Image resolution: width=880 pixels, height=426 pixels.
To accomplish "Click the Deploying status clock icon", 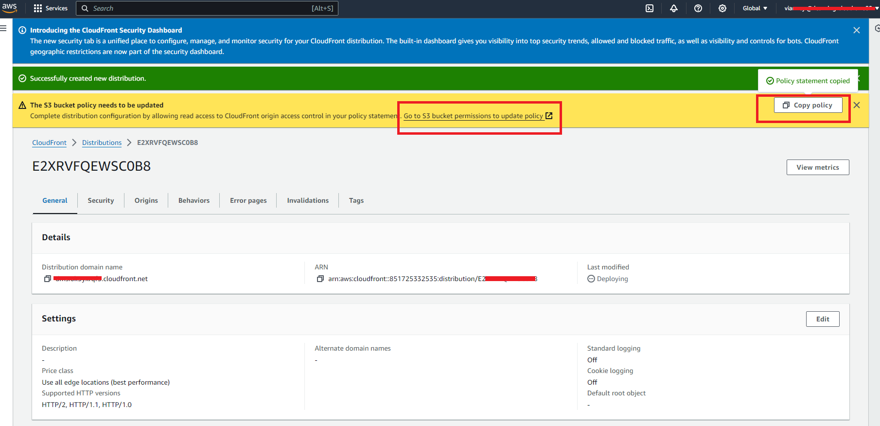I will pos(591,279).
